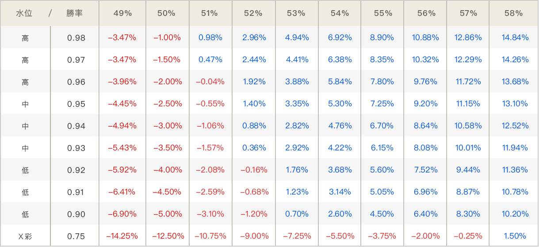The height and width of the screenshot is (247, 539).
Task: Select the 53% column header
Action: [296, 13]
